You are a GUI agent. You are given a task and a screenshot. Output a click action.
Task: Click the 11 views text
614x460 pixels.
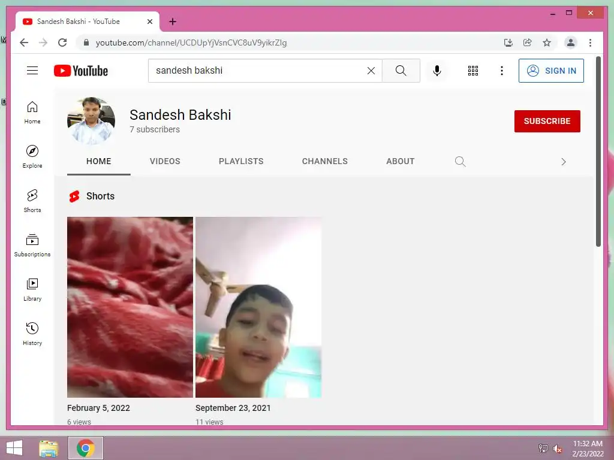click(209, 422)
